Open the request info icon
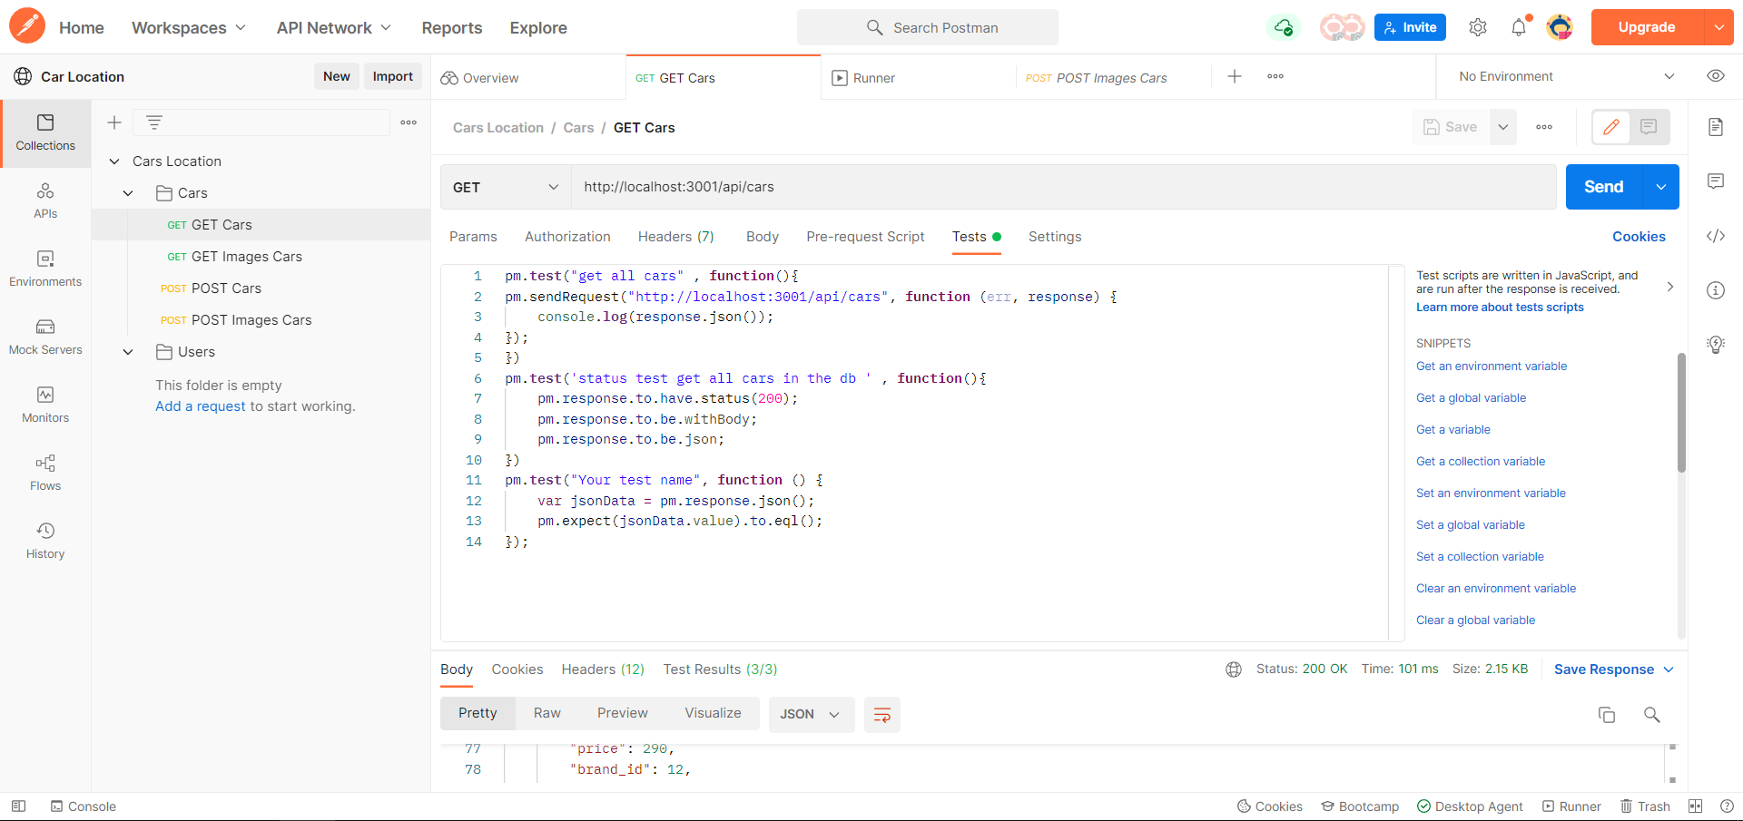 [x=1716, y=290]
